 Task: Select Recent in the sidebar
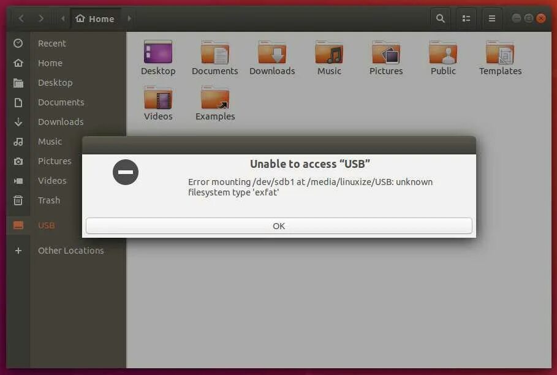pos(66,44)
